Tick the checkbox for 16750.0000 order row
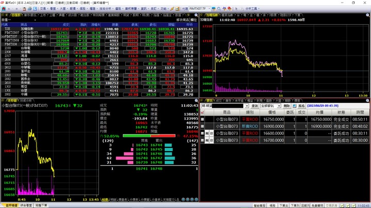Viewport: 371px width, 208px height. click(x=203, y=119)
